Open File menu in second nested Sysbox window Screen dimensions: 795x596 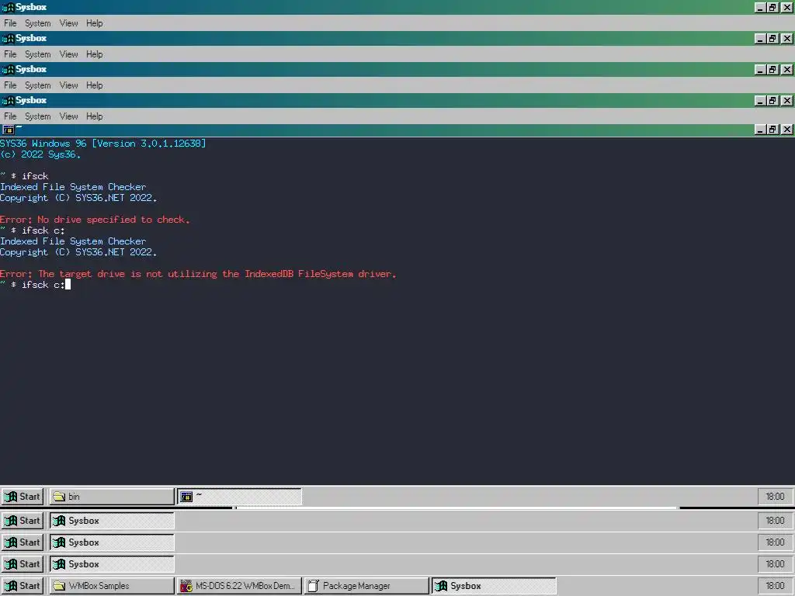coord(10,54)
